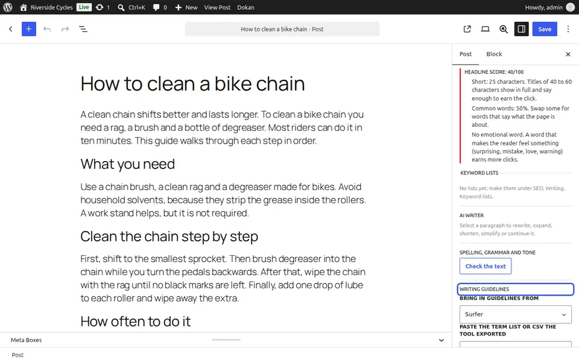Open the WordPress logo menu

8,7
